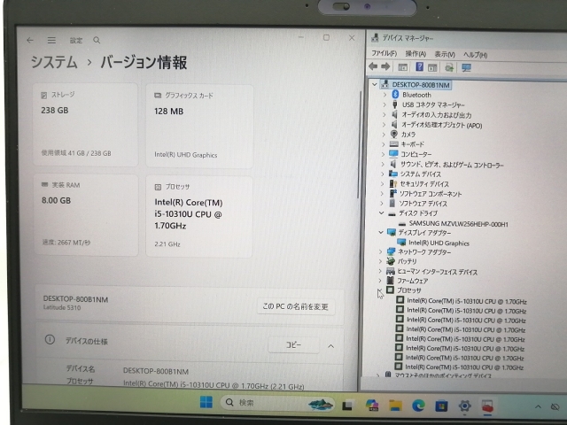567x425 pixels.
Task: Select オーディオ処理オブジェクト (APO) tree item
Action: pos(442,125)
